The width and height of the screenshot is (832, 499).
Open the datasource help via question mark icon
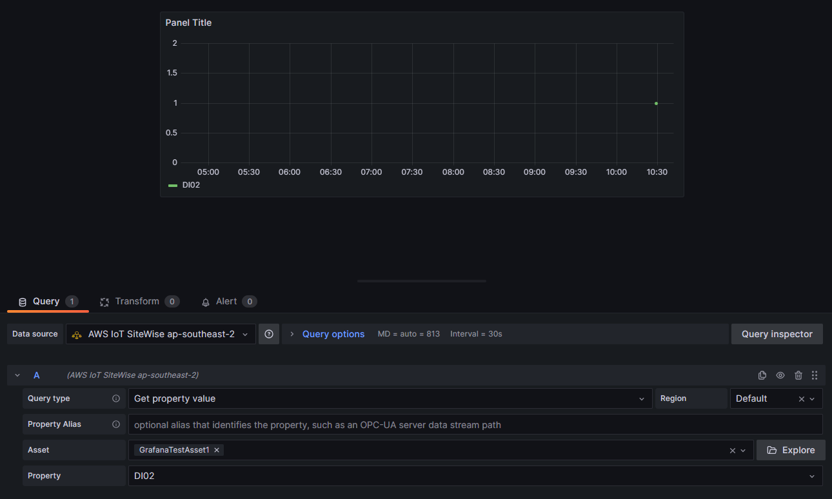269,334
